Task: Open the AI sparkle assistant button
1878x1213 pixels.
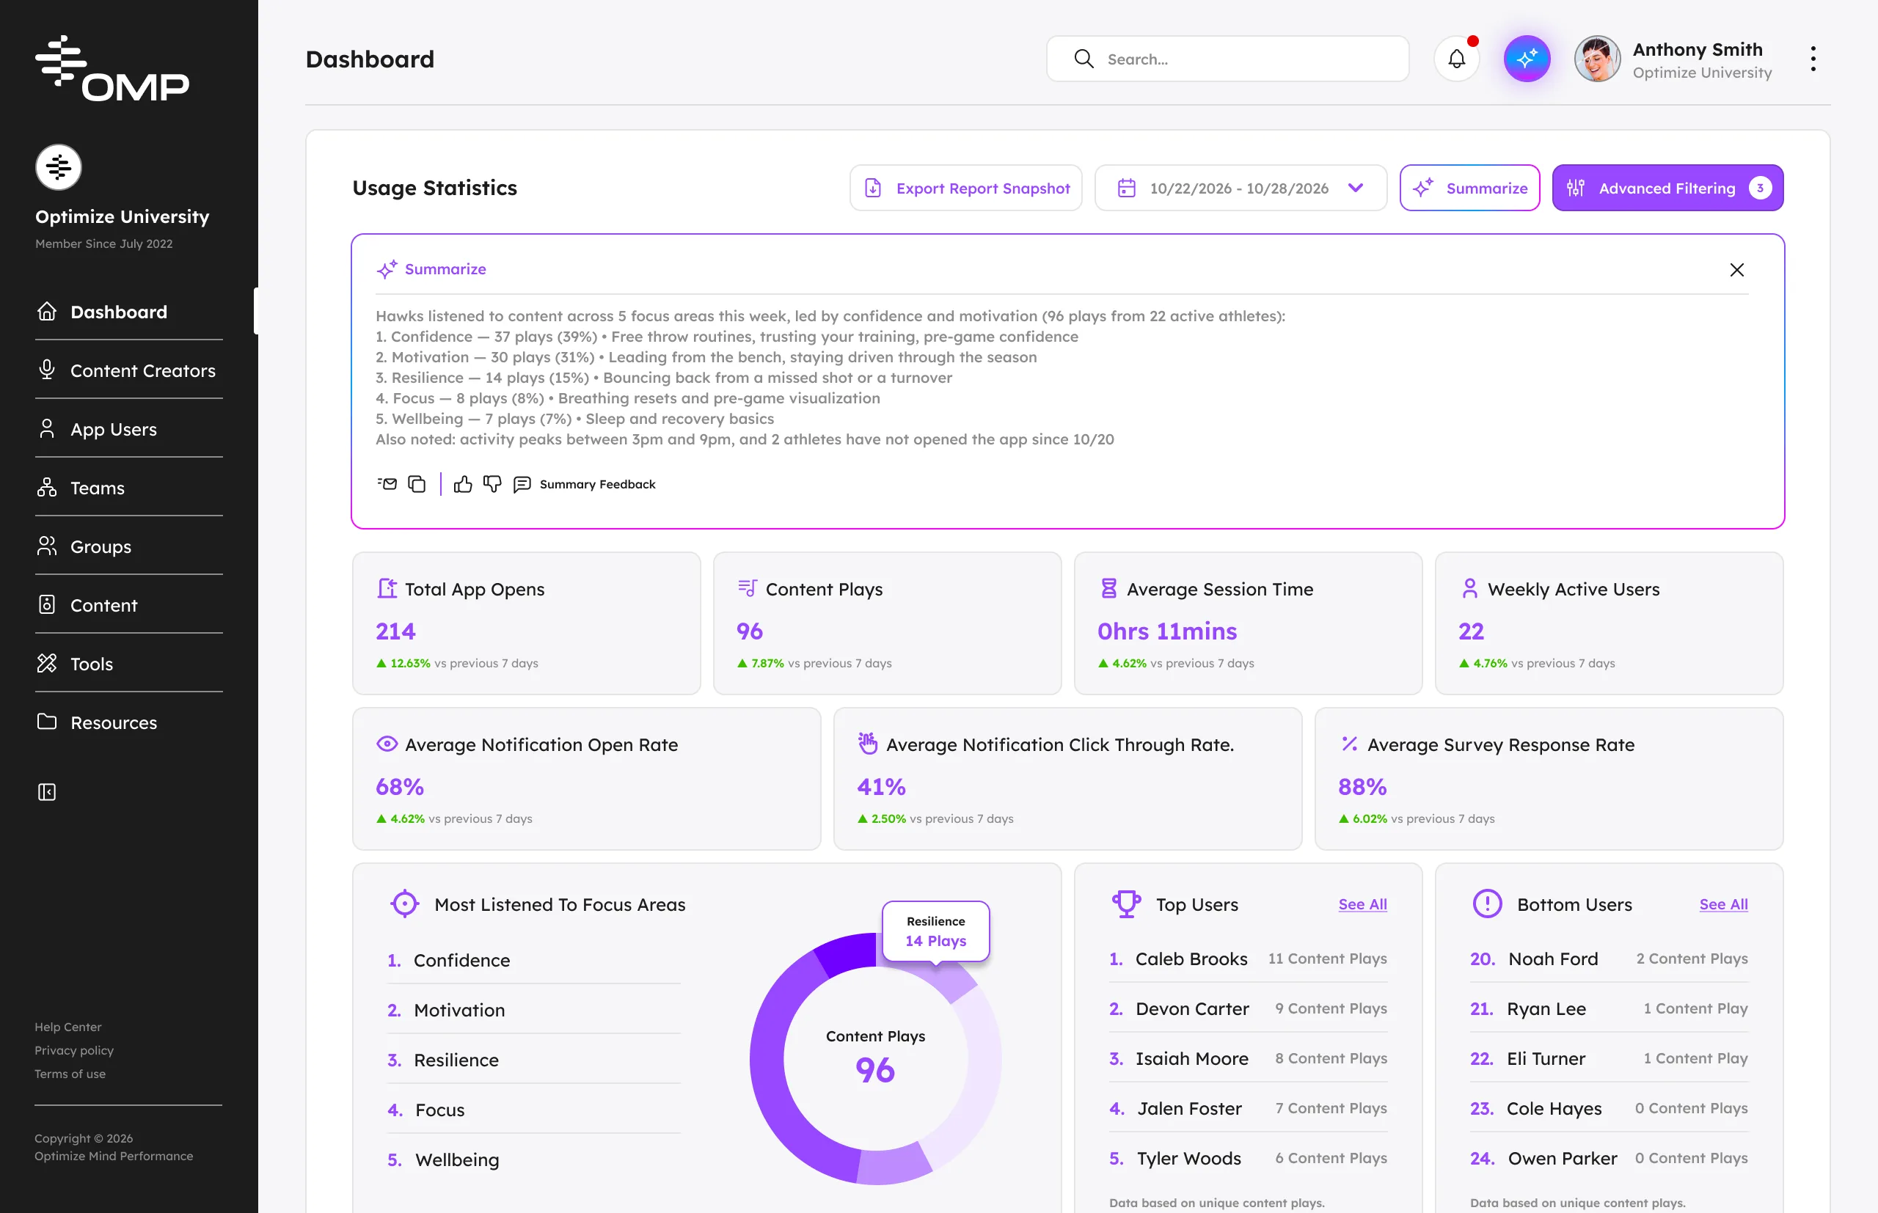Action: [1526, 58]
